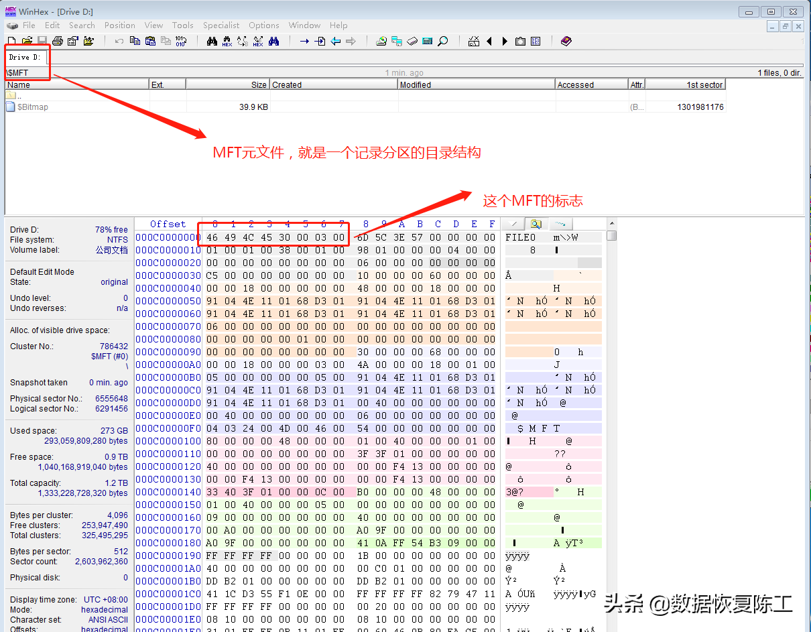The image size is (811, 632).
Task: Click the 786432 Cluster No. value
Action: (x=114, y=346)
